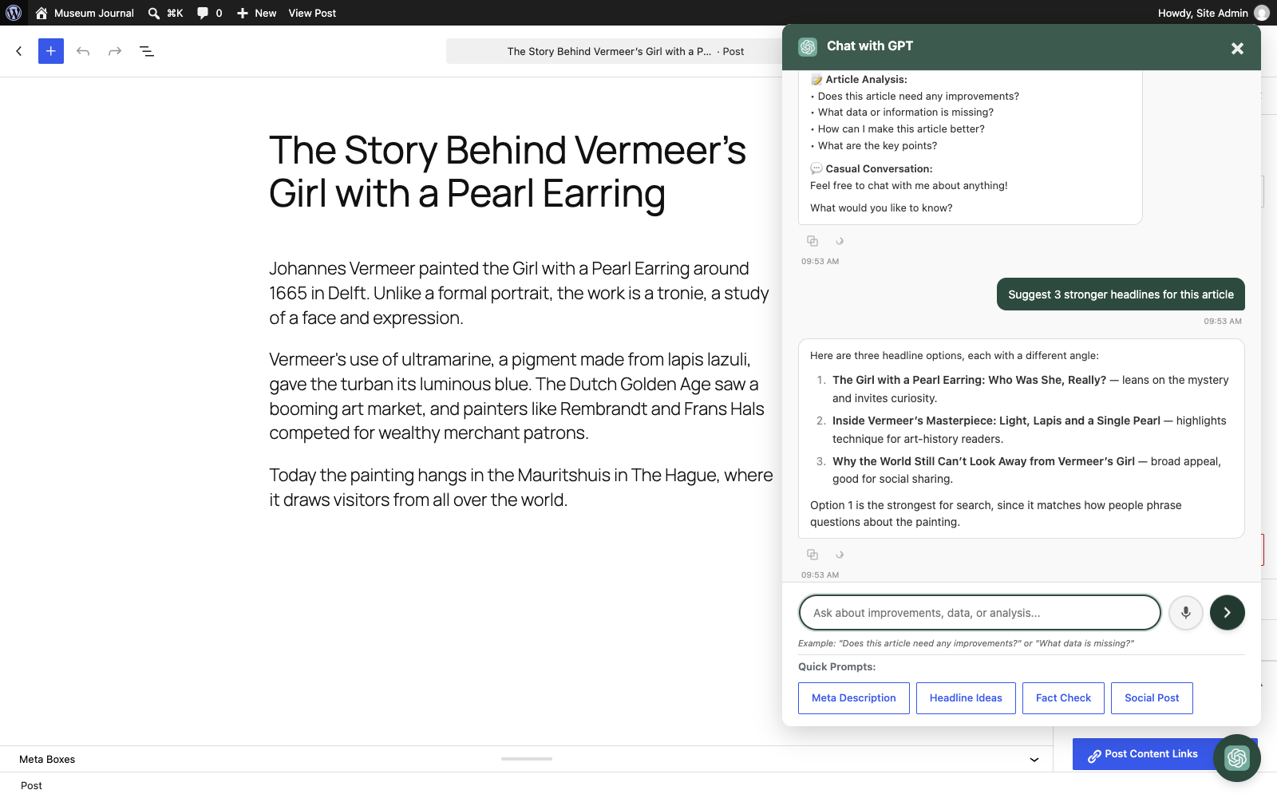Run the Meta Description quick prompt
Screen dimensions: 1277x798
[854, 698]
